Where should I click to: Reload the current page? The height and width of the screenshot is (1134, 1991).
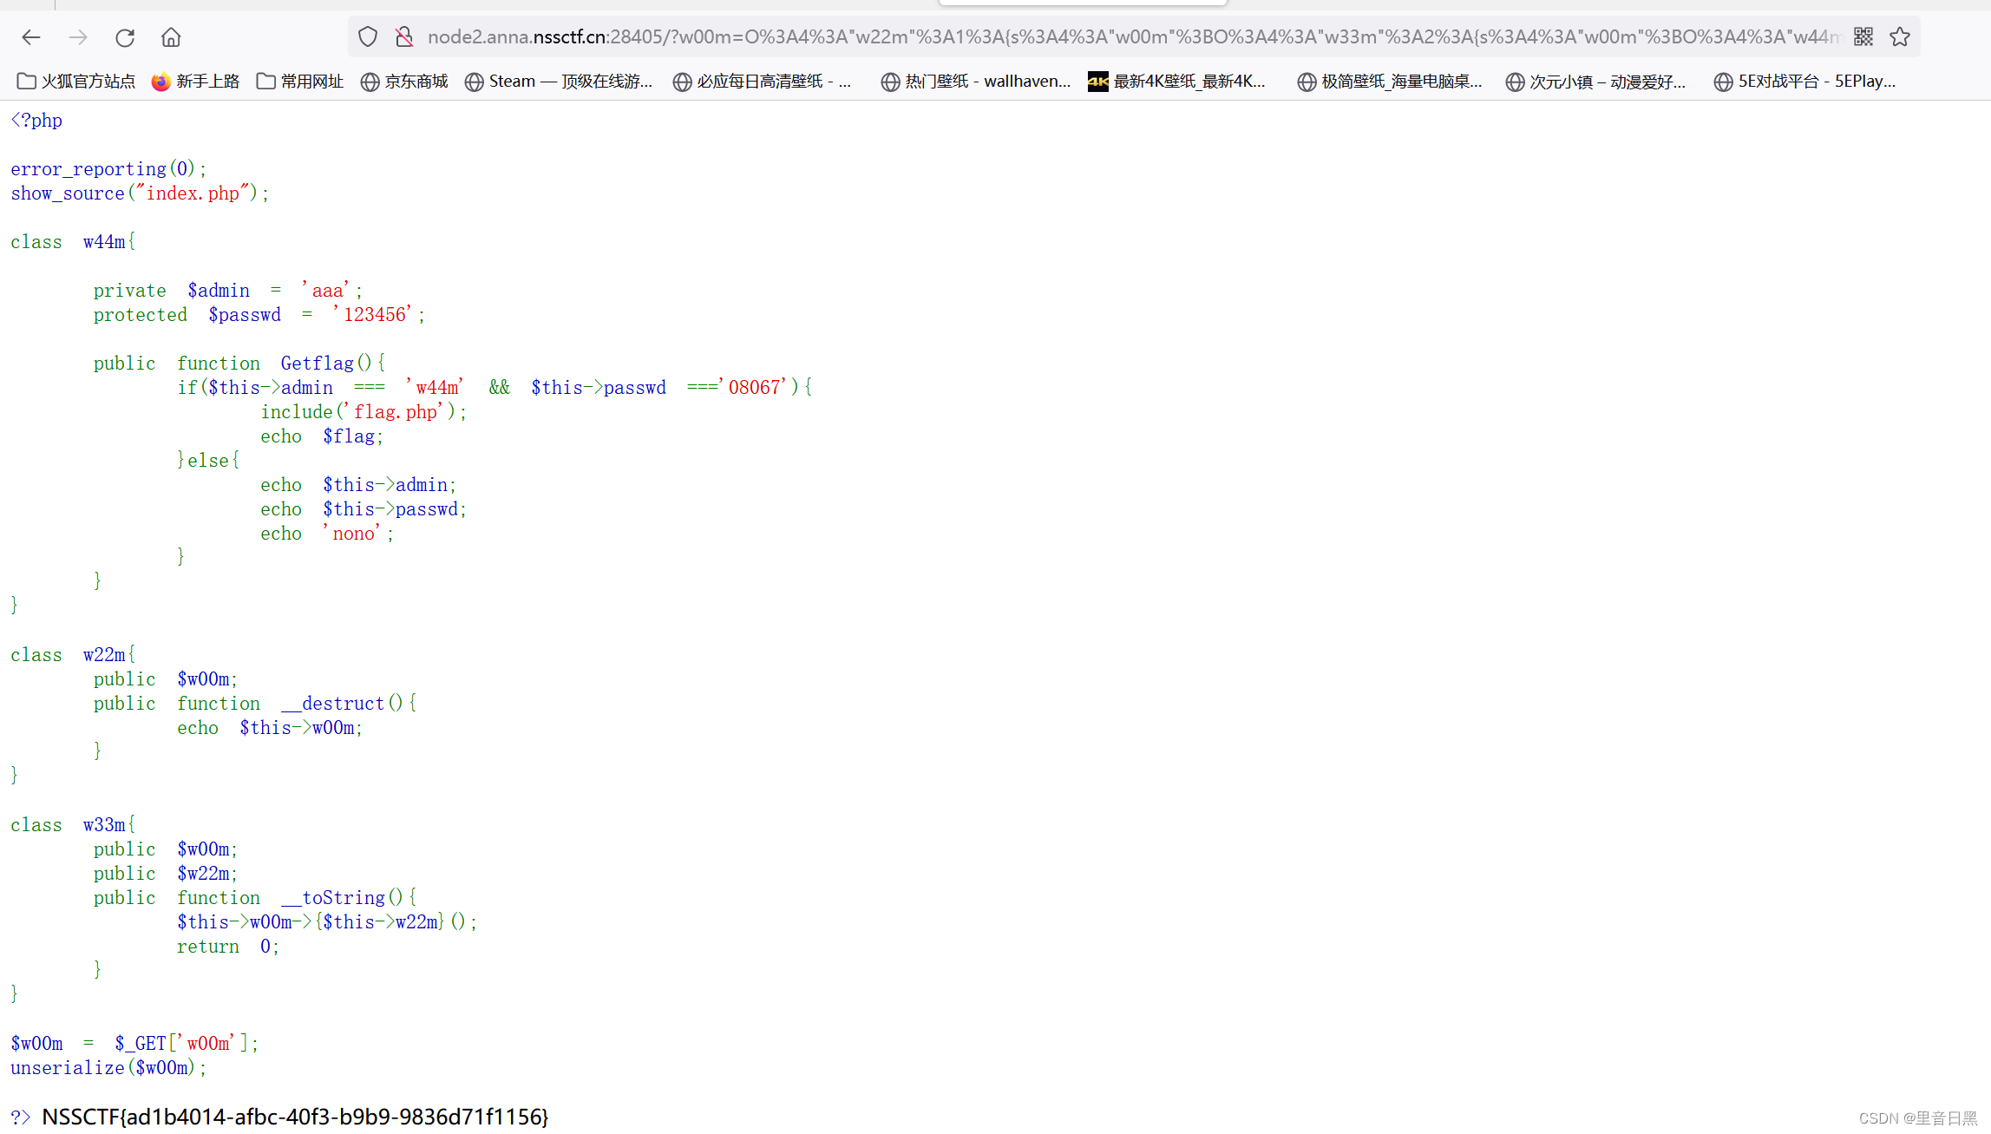[125, 37]
